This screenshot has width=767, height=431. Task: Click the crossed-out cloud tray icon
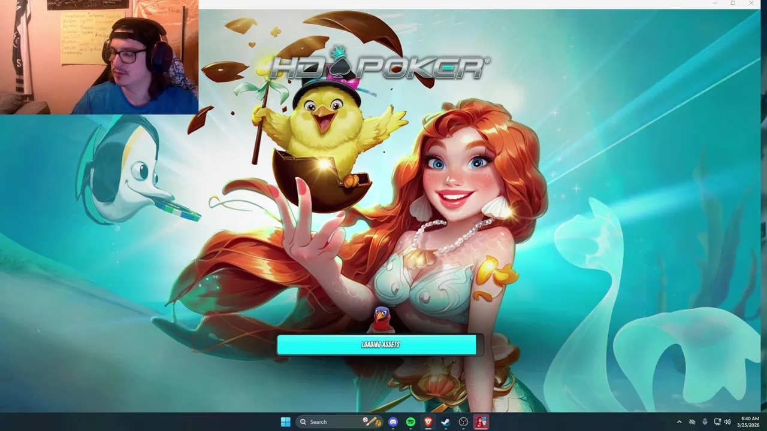click(x=692, y=422)
